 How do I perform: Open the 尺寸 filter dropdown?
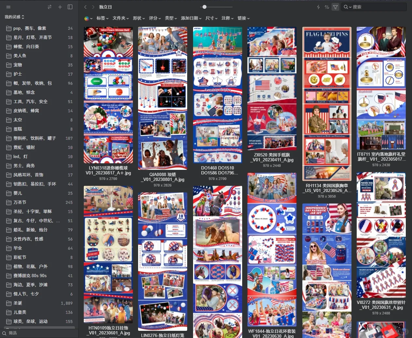211,18
